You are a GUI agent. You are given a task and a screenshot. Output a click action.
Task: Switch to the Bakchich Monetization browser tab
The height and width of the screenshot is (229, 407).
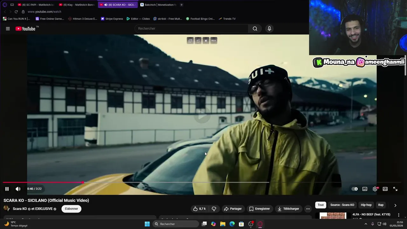pyautogui.click(x=158, y=5)
